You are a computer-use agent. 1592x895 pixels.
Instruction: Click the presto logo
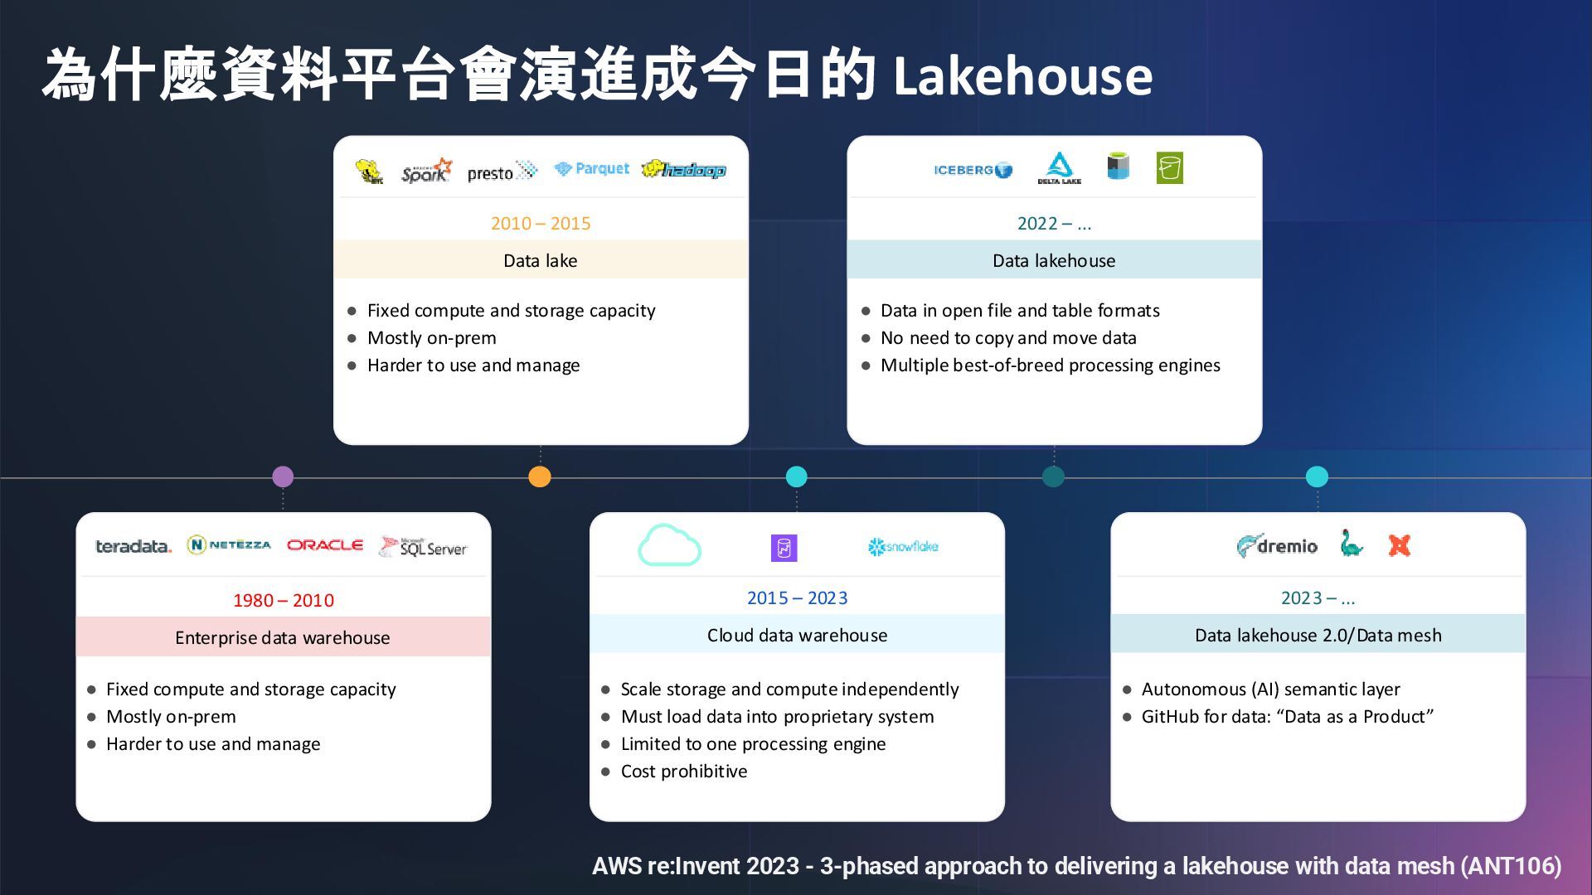[x=502, y=172]
